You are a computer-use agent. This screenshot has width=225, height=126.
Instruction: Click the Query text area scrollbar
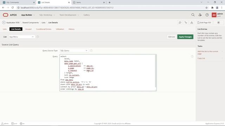click(155, 71)
